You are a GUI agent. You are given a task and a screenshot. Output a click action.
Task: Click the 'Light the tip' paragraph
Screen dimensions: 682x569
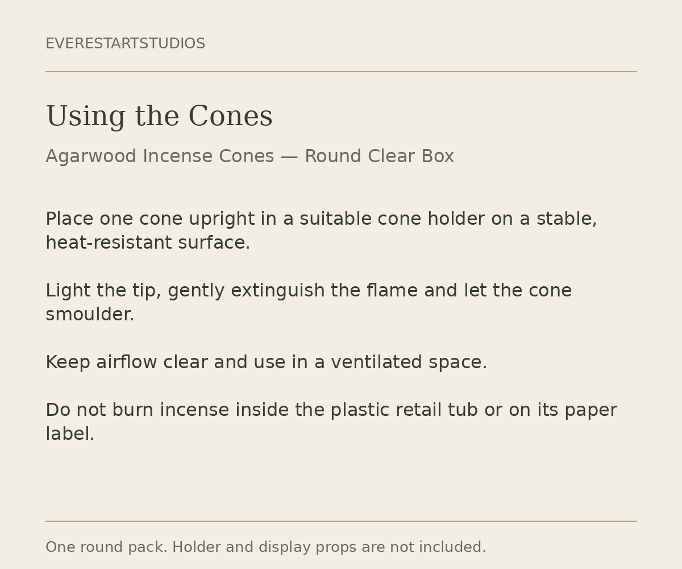(309, 303)
